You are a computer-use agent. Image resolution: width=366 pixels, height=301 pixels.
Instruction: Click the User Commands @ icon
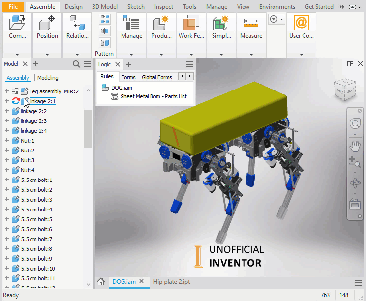click(301, 23)
